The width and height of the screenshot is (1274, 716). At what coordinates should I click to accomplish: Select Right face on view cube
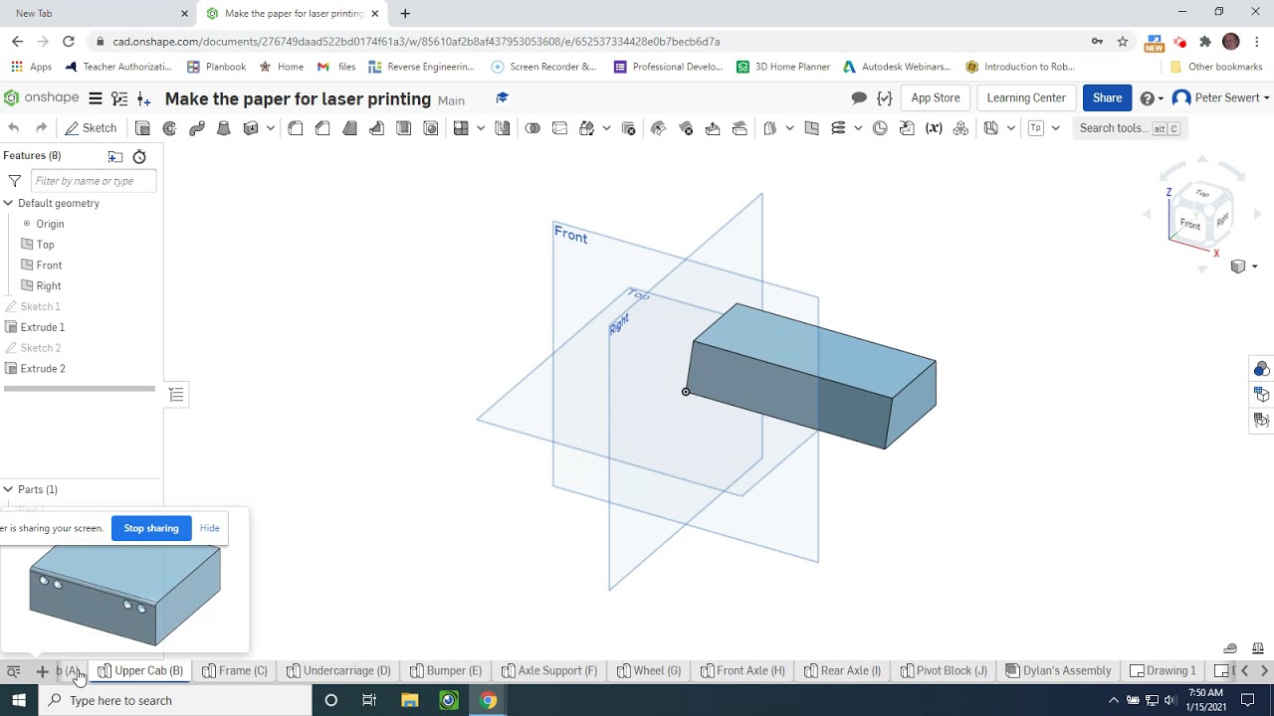point(1222,218)
